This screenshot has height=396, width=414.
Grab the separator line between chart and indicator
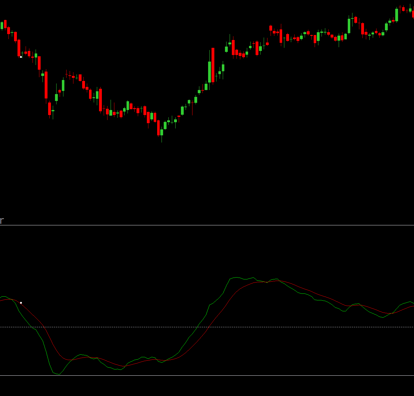point(207,225)
